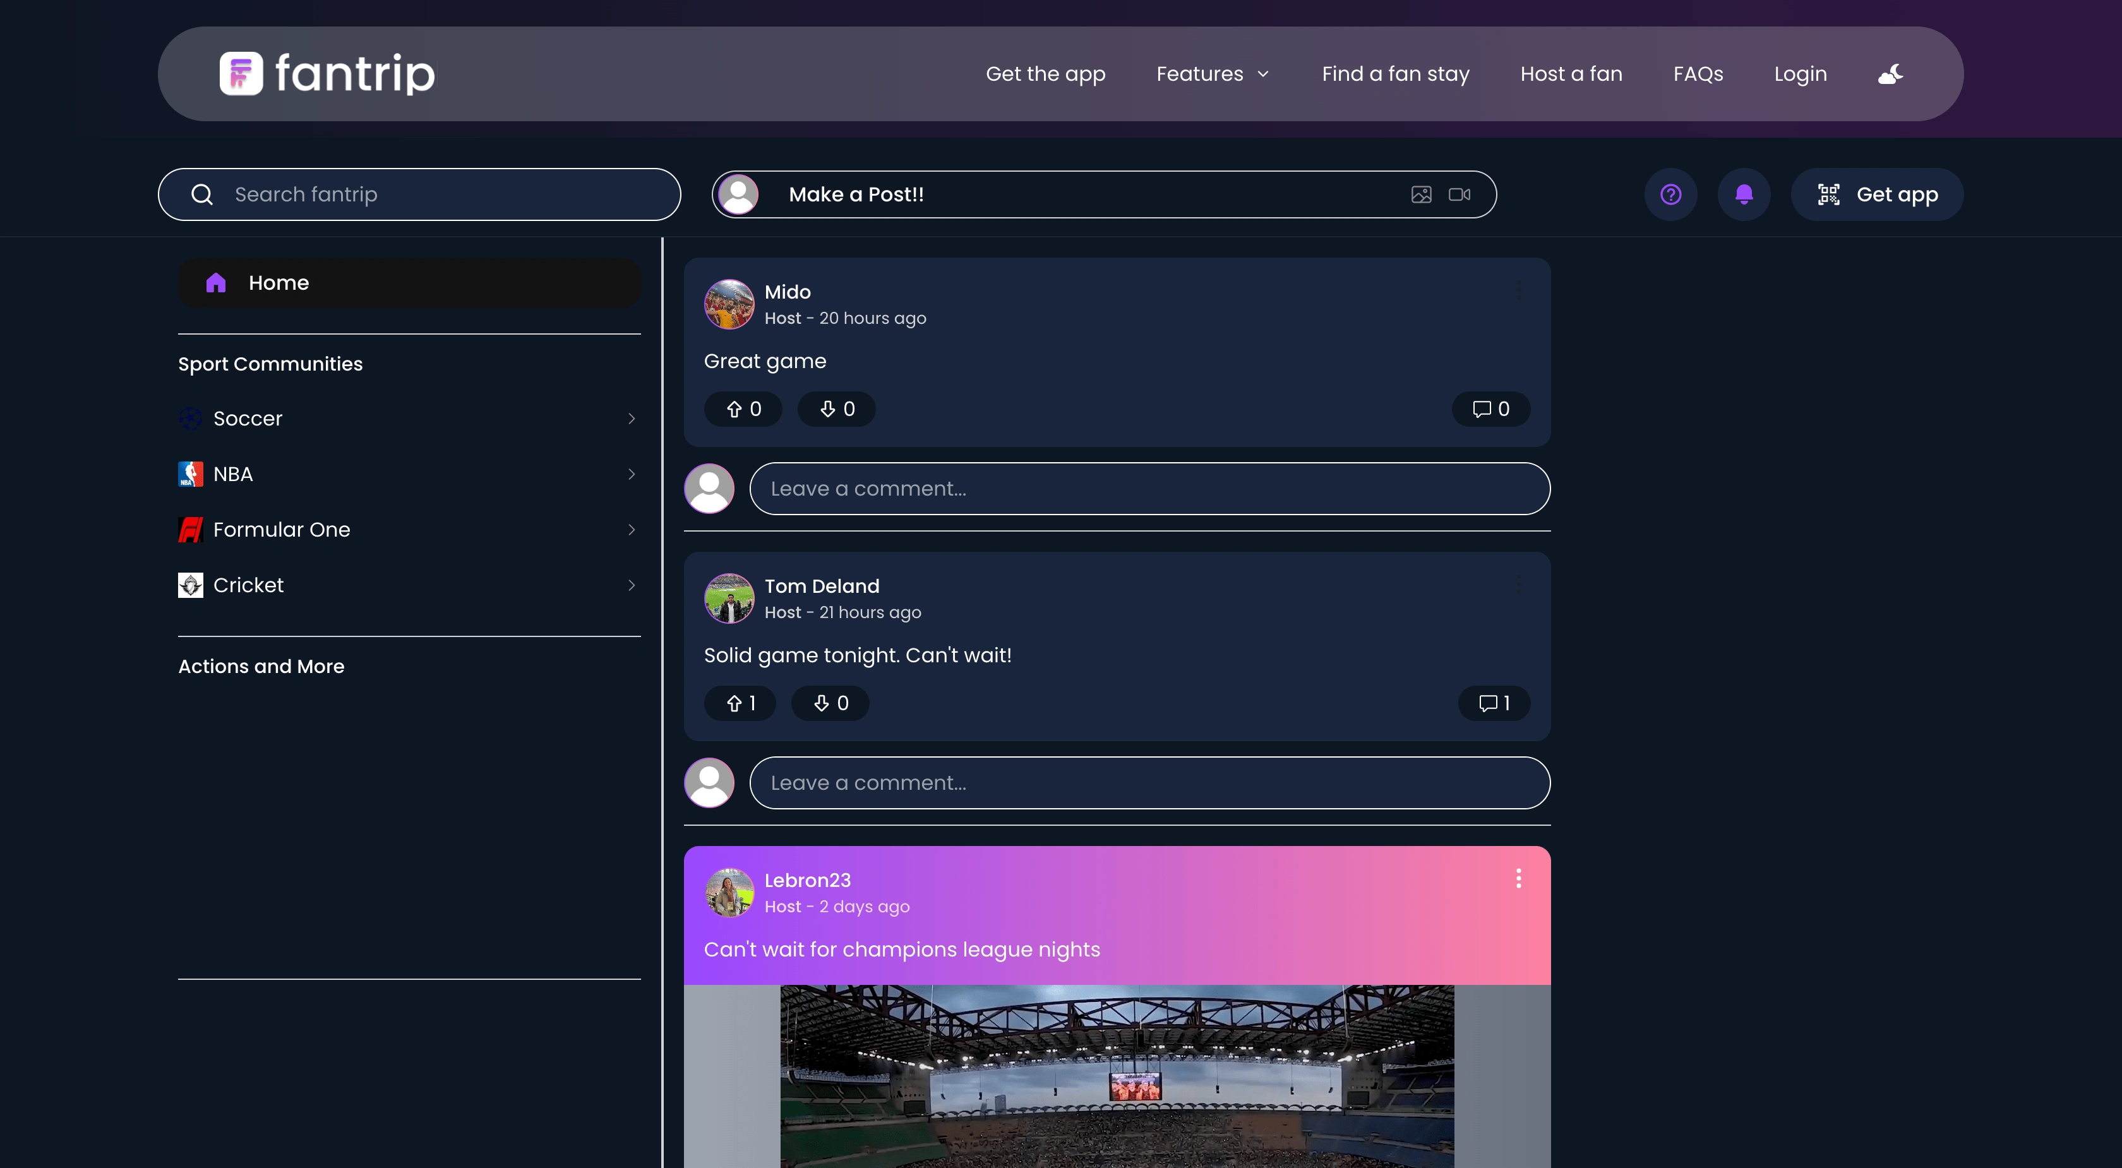Screen dimensions: 2122x1168
Task: Click 'Can't wait for champions league nights' text
Action: [x=902, y=949]
